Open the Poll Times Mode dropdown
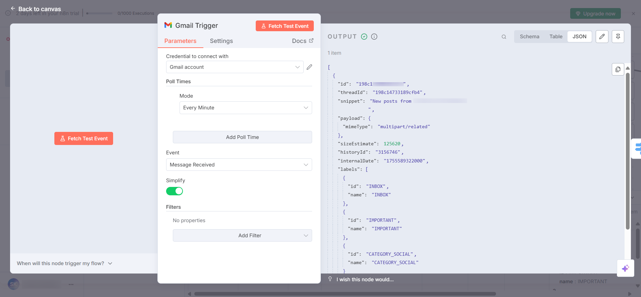This screenshot has width=641, height=297. 246,108
